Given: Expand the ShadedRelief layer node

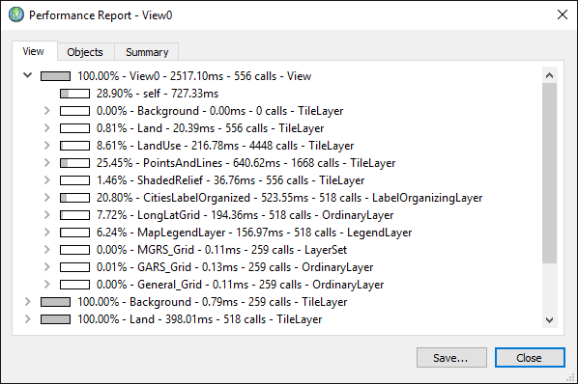Looking at the screenshot, I should pos(46,179).
